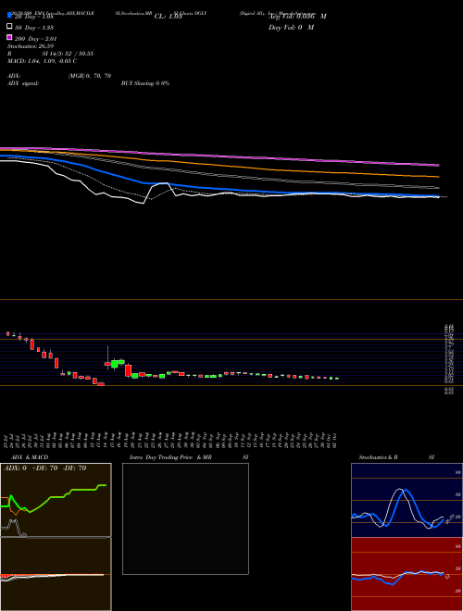Click the 'Intra Day Trading Price & MR' title
Image resolution: width=463 pixels, height=611 pixels.
click(170, 457)
